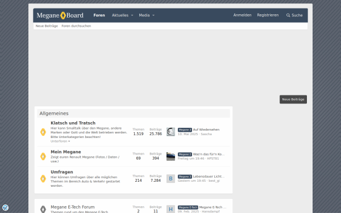Viewport: 341px width, 213px height.
Task: Click the Renault icon beside Mein Megane
Action: [x=43, y=157]
